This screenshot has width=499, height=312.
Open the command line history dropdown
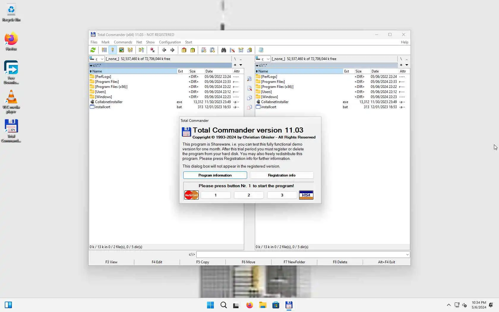tap(407, 255)
